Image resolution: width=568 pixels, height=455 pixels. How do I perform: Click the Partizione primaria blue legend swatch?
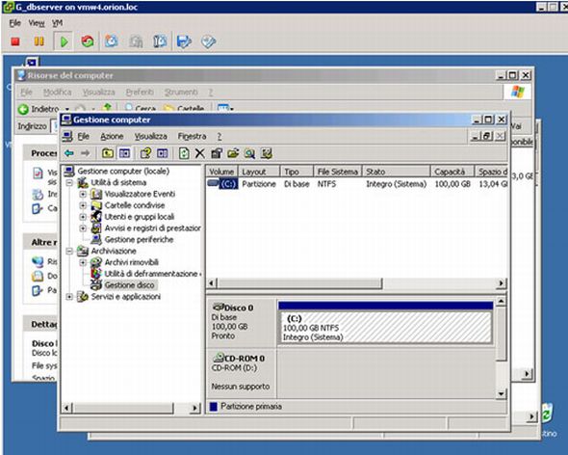[214, 407]
